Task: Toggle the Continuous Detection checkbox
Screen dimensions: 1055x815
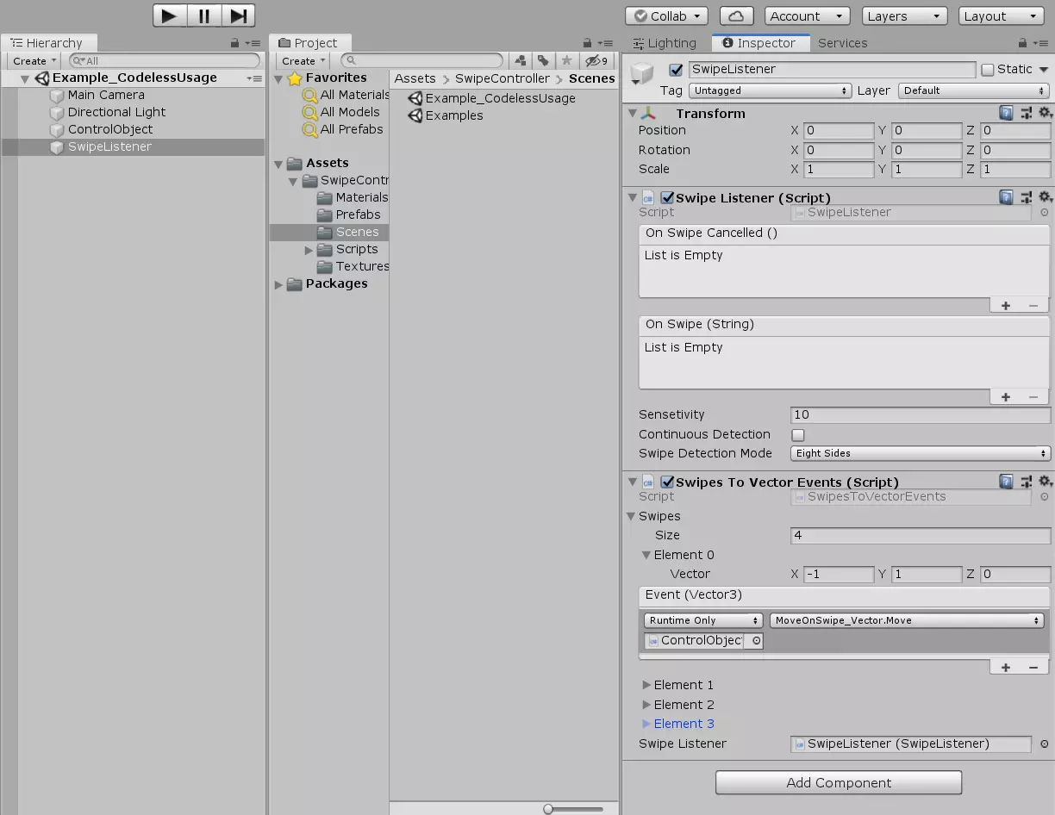Action: [x=797, y=435]
